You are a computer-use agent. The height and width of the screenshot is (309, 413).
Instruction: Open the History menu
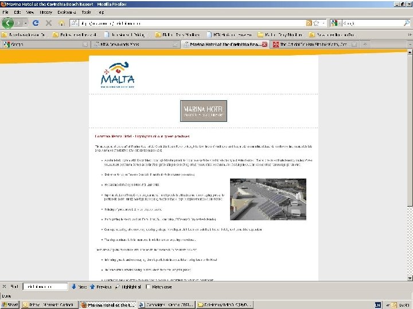[x=46, y=12]
